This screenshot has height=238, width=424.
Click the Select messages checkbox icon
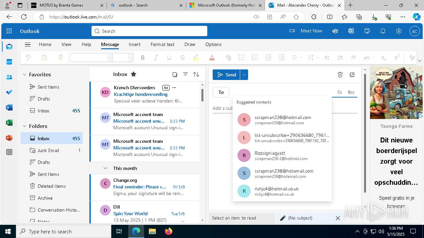(x=175, y=74)
